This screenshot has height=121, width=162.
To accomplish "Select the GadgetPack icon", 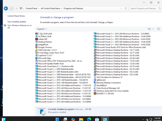I will click(x=37, y=45).
